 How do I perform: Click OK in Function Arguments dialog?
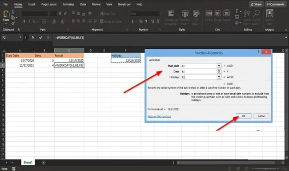click(x=244, y=116)
